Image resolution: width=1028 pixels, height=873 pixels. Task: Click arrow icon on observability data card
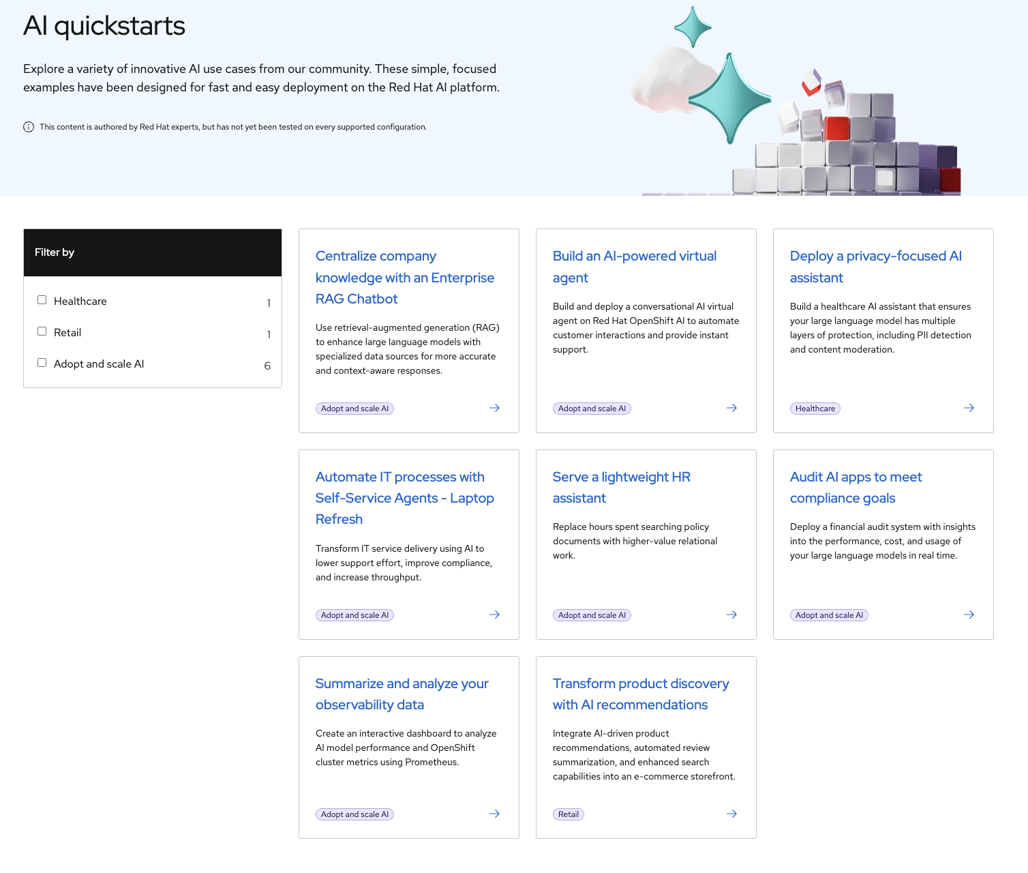pos(494,814)
